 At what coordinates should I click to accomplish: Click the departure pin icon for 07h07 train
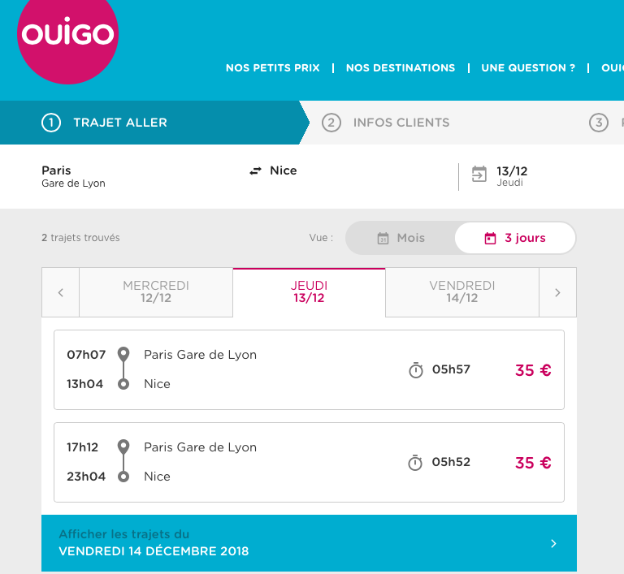[x=123, y=354]
